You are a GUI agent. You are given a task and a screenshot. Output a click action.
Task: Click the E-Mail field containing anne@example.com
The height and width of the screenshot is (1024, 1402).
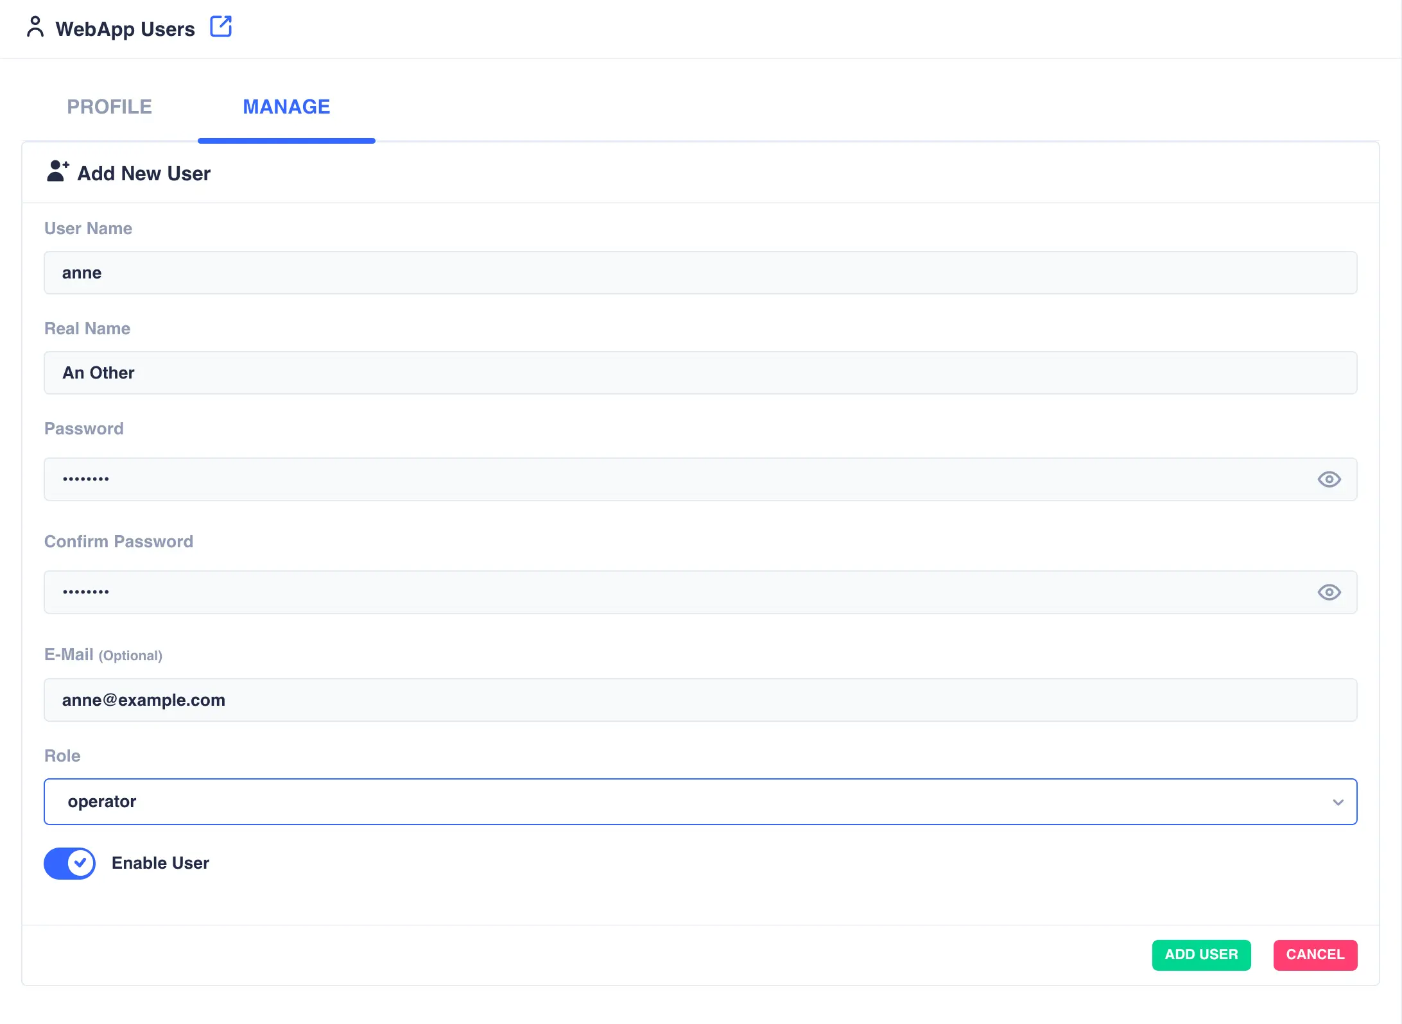click(x=700, y=699)
